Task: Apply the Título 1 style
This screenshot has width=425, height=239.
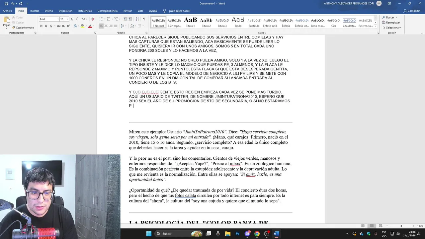Action: pos(190,22)
